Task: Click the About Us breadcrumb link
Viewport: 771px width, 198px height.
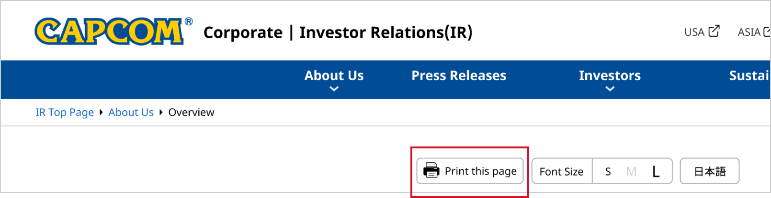Action: 131,113
